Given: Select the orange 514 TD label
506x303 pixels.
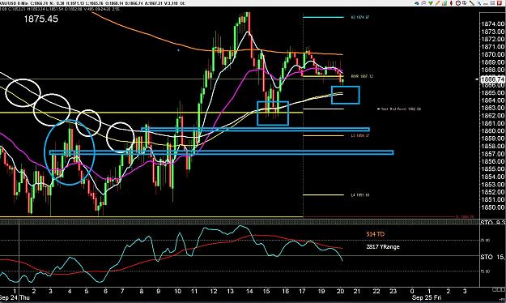Looking at the screenshot, I should 376,234.
